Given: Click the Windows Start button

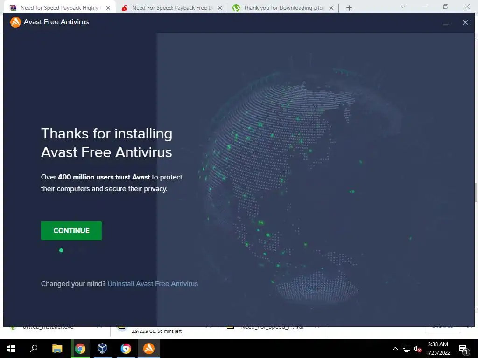Looking at the screenshot, I should coord(11,349).
